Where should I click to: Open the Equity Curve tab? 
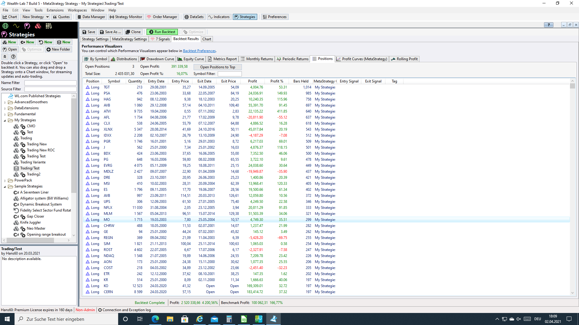191,59
